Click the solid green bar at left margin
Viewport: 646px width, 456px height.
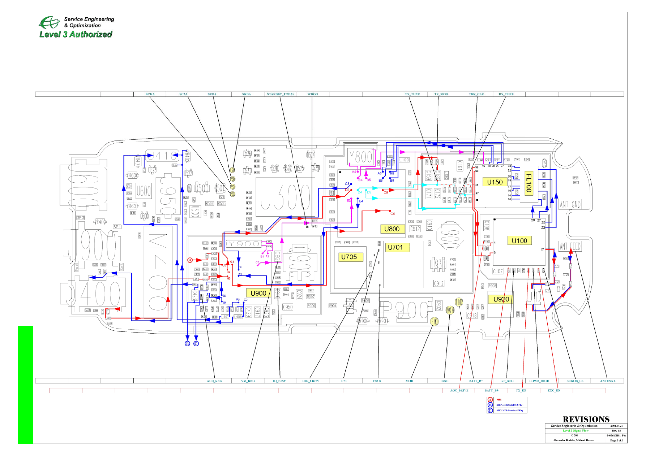[x=25, y=385]
